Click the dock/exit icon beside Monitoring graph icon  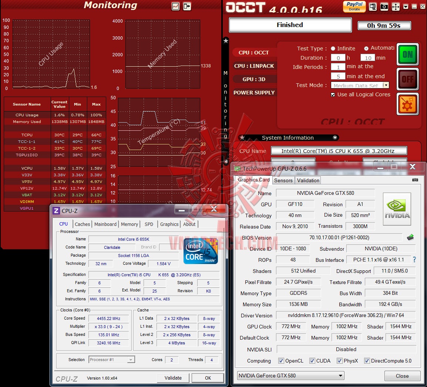(187, 6)
